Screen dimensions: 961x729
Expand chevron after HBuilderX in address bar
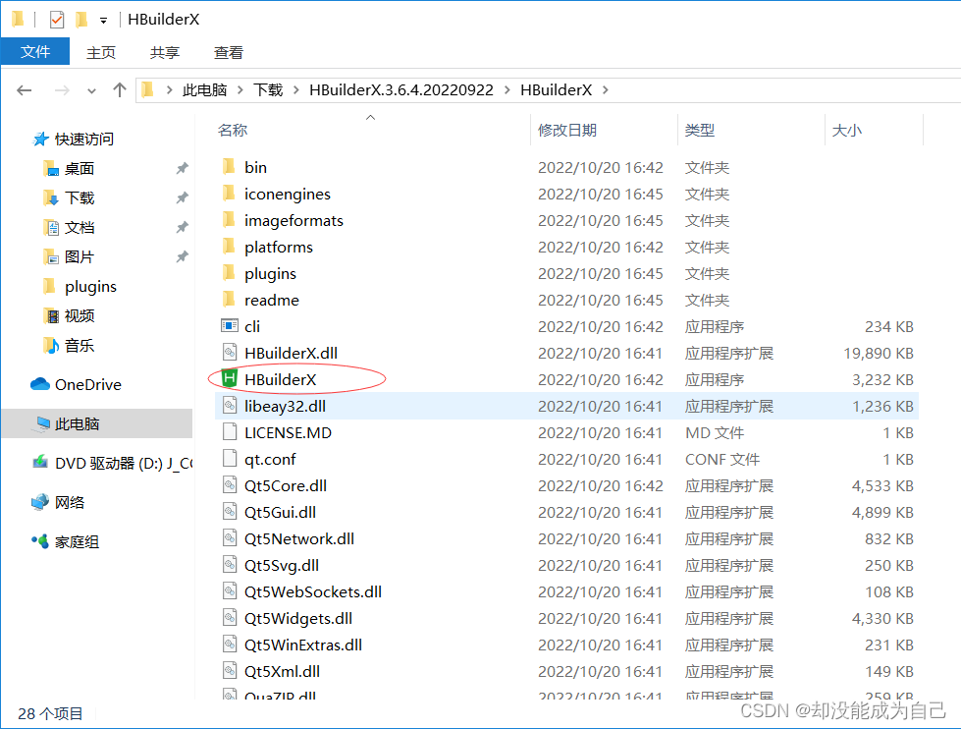[605, 90]
